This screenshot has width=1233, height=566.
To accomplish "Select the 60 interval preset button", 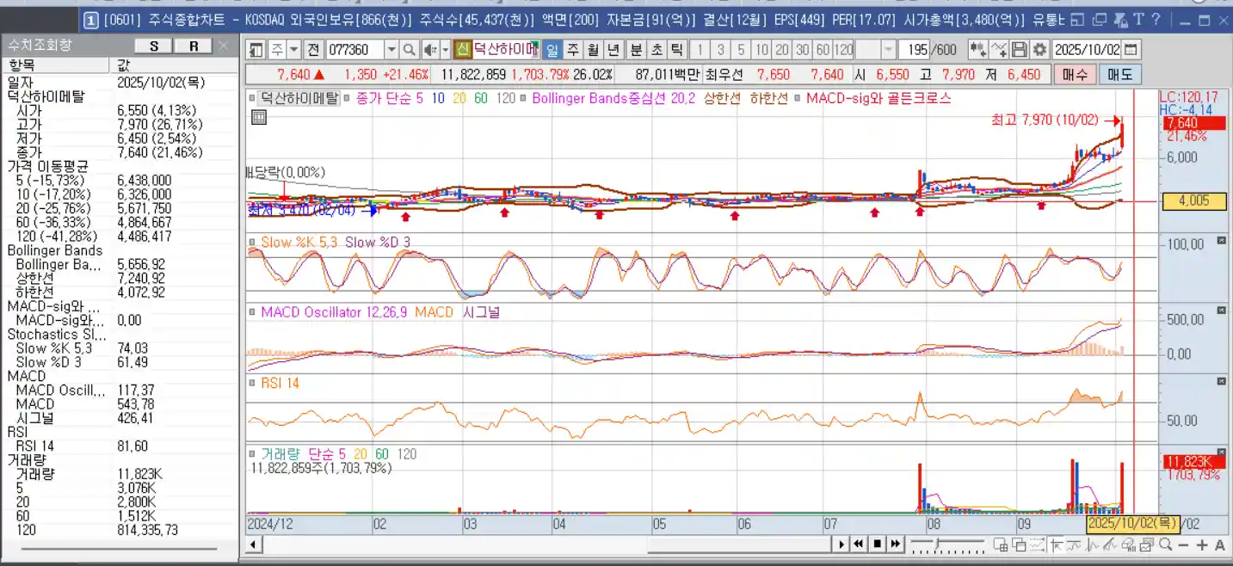I will click(823, 50).
